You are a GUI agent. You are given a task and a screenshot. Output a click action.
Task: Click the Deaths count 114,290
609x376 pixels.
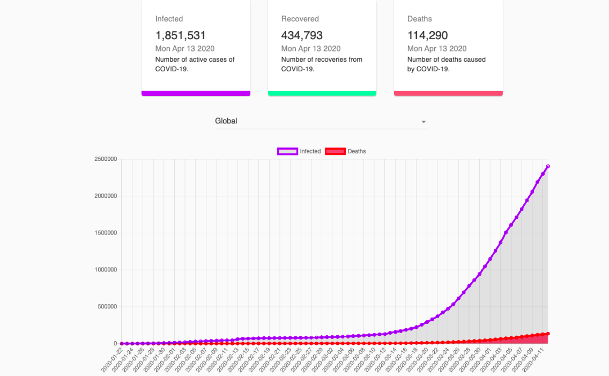click(x=428, y=35)
